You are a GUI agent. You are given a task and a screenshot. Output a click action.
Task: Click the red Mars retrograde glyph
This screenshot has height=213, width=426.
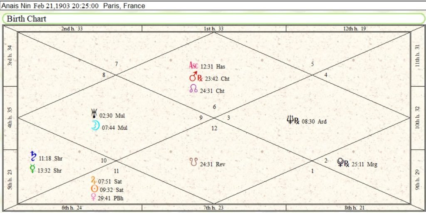[195, 78]
